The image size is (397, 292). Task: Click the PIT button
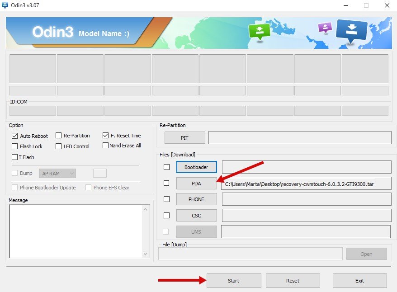185,138
